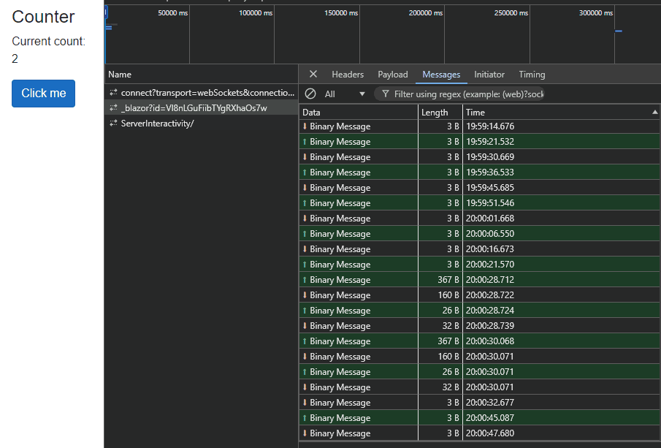
Task: Click the Time column sort arrow
Action: (654, 113)
